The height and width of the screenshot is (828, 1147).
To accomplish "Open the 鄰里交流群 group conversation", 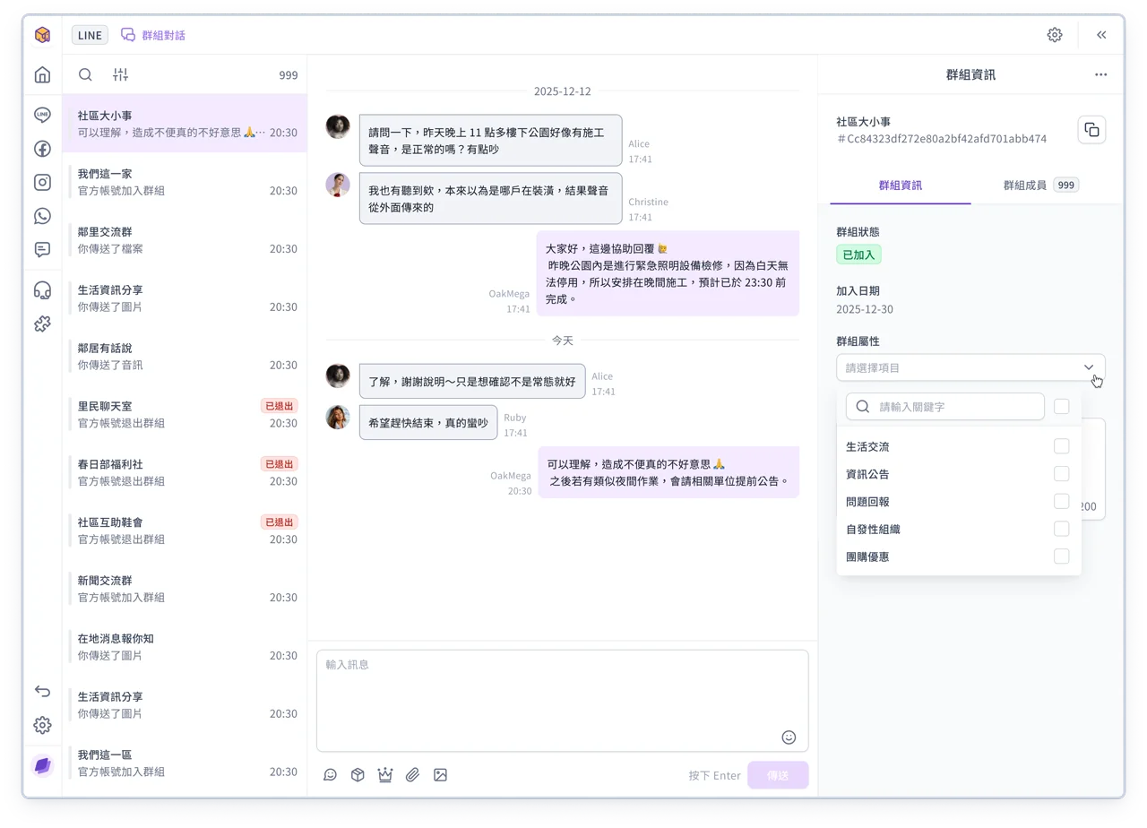I will 185,240.
